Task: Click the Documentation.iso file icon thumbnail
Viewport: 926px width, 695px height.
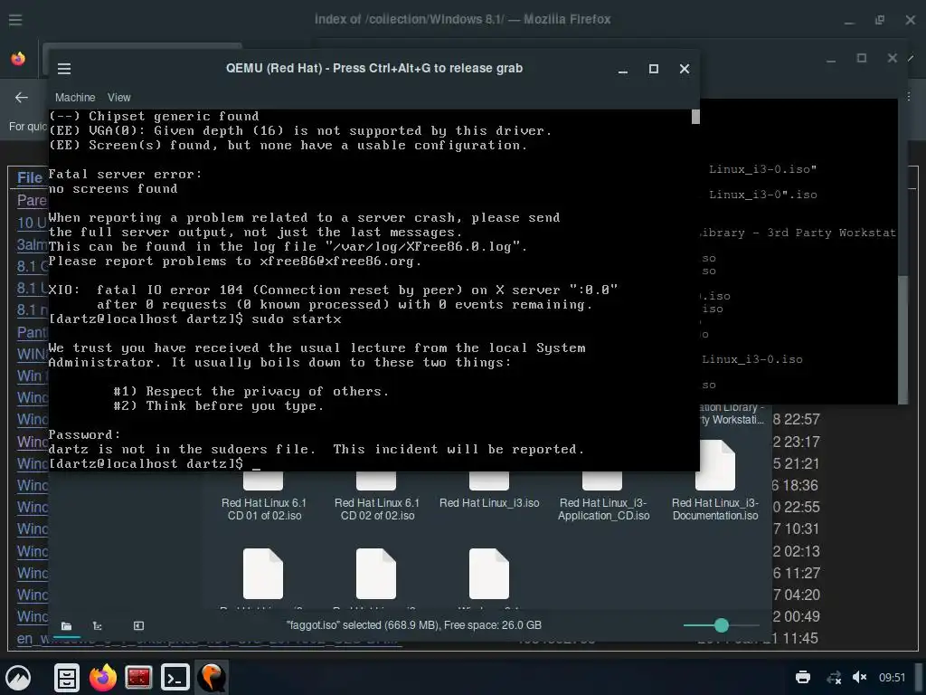Action: point(715,466)
